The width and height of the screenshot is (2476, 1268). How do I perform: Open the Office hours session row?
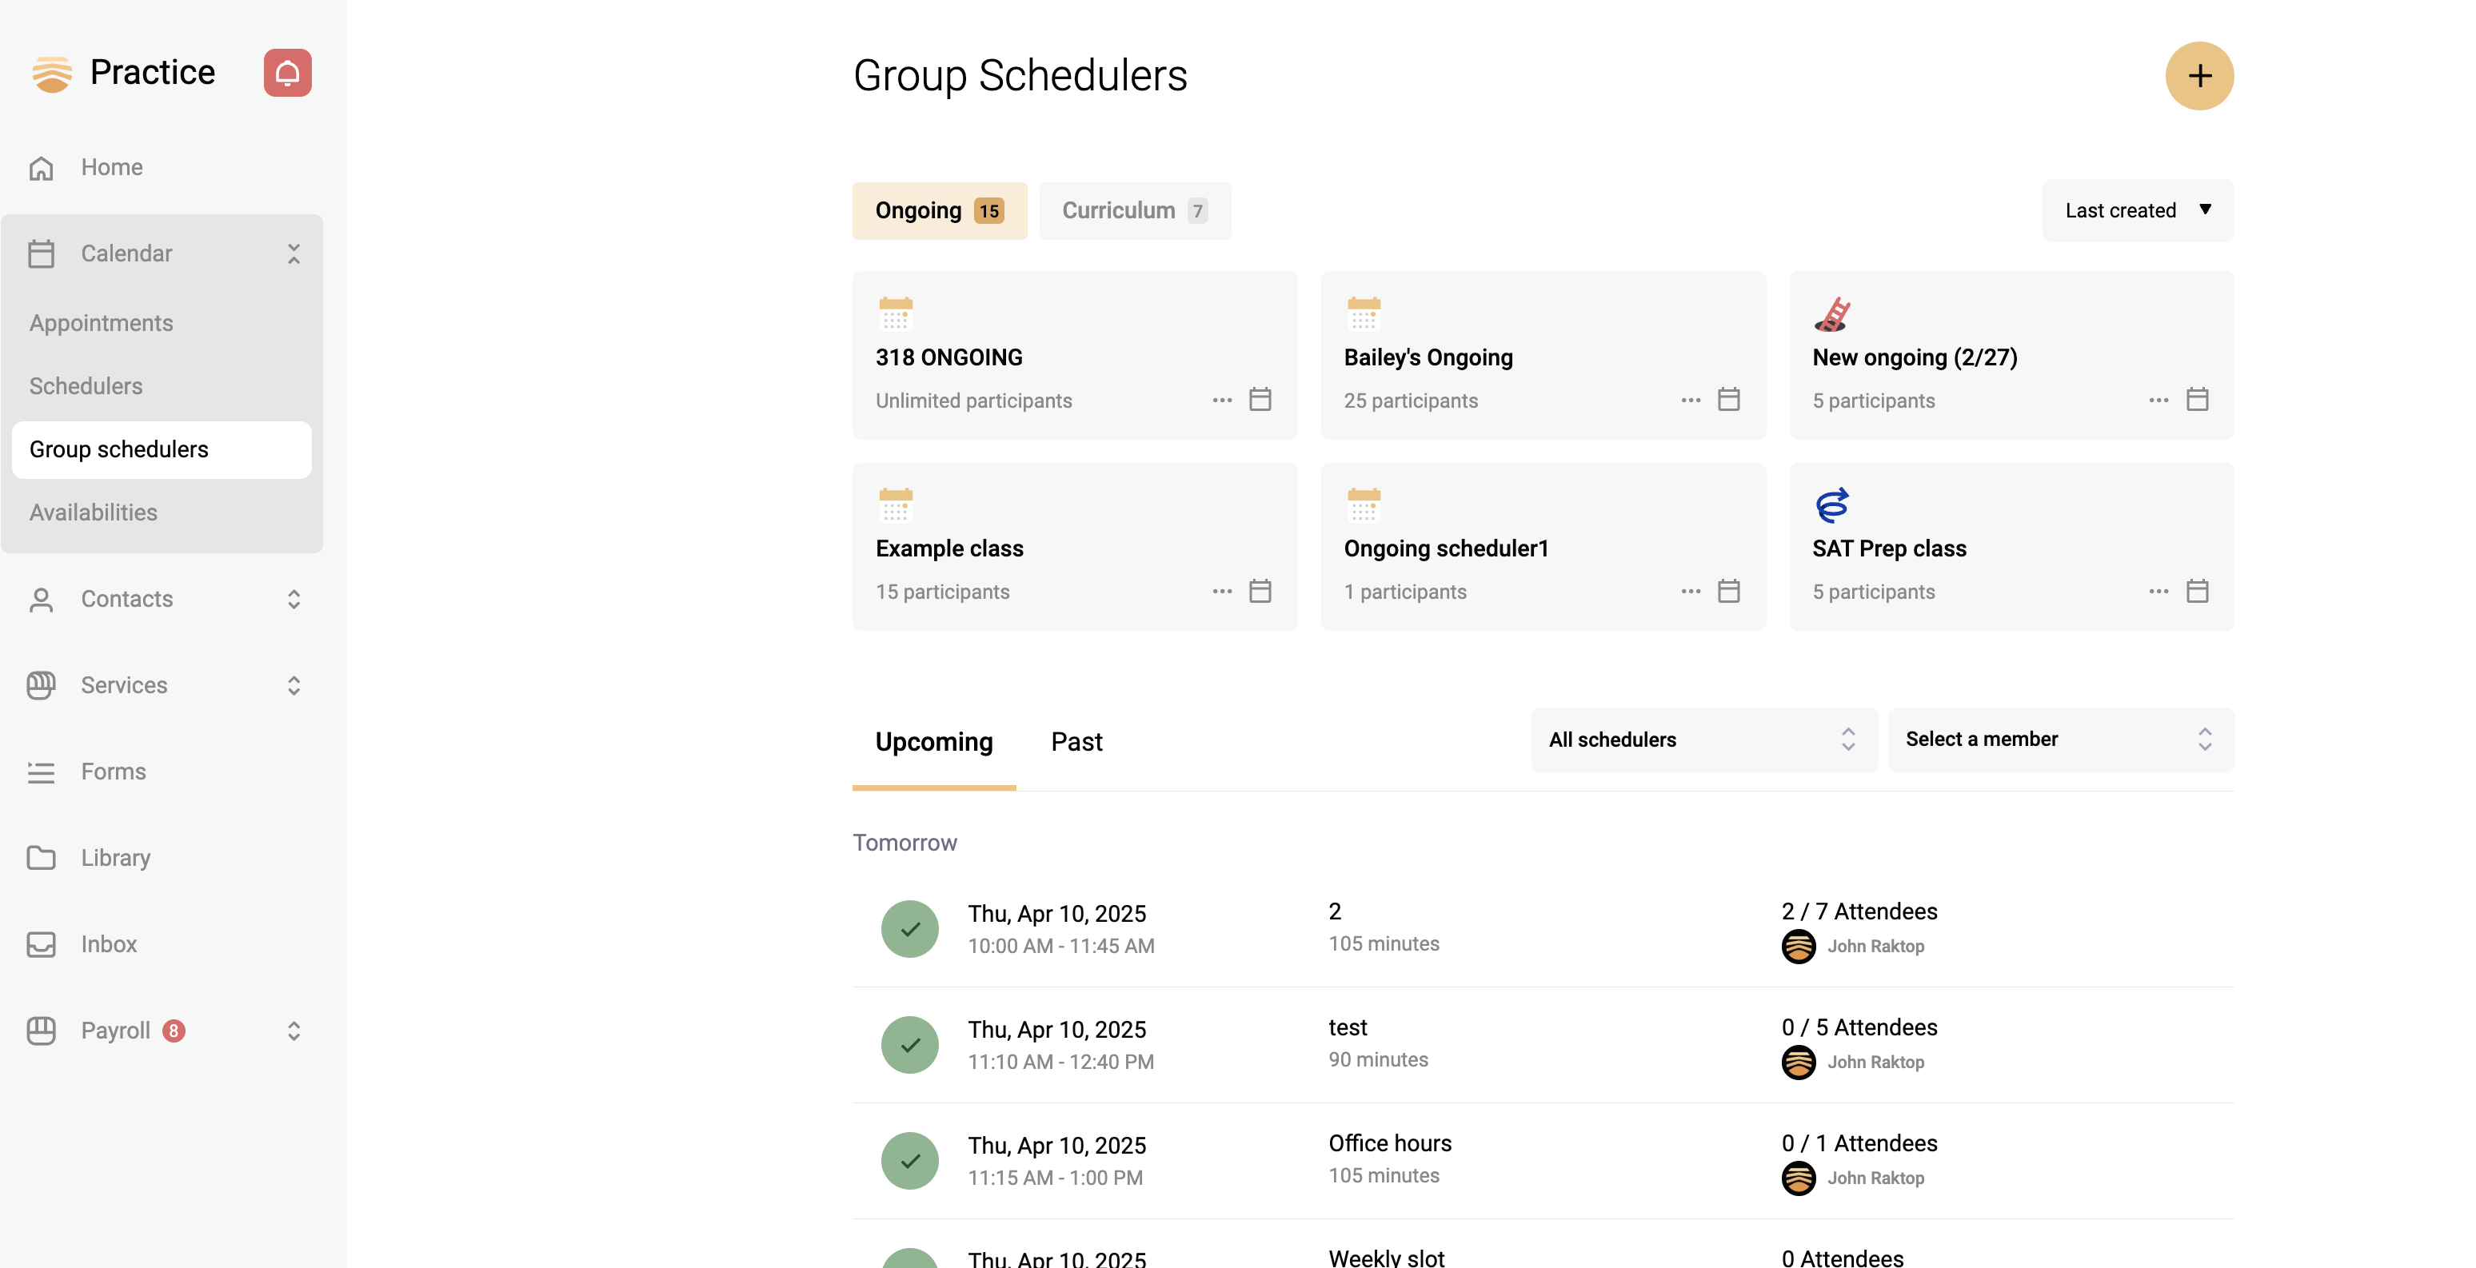[1543, 1160]
